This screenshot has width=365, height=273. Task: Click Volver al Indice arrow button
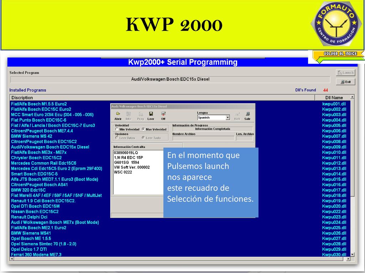pos(339,57)
